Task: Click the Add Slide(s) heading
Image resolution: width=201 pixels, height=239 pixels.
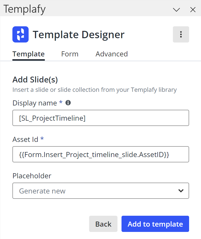Action: (x=35, y=80)
